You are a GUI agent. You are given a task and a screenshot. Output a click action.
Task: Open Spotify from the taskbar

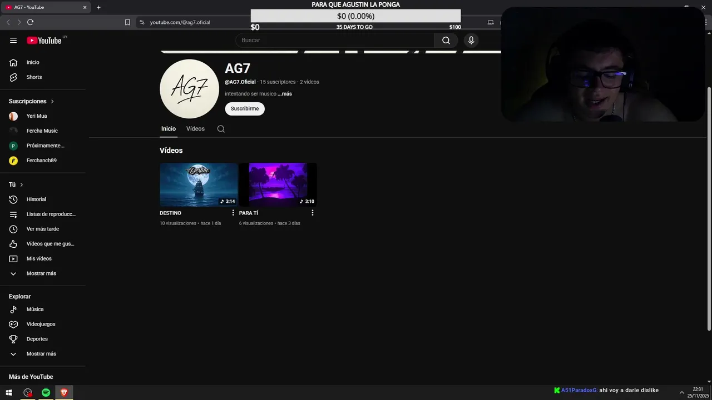(46, 393)
